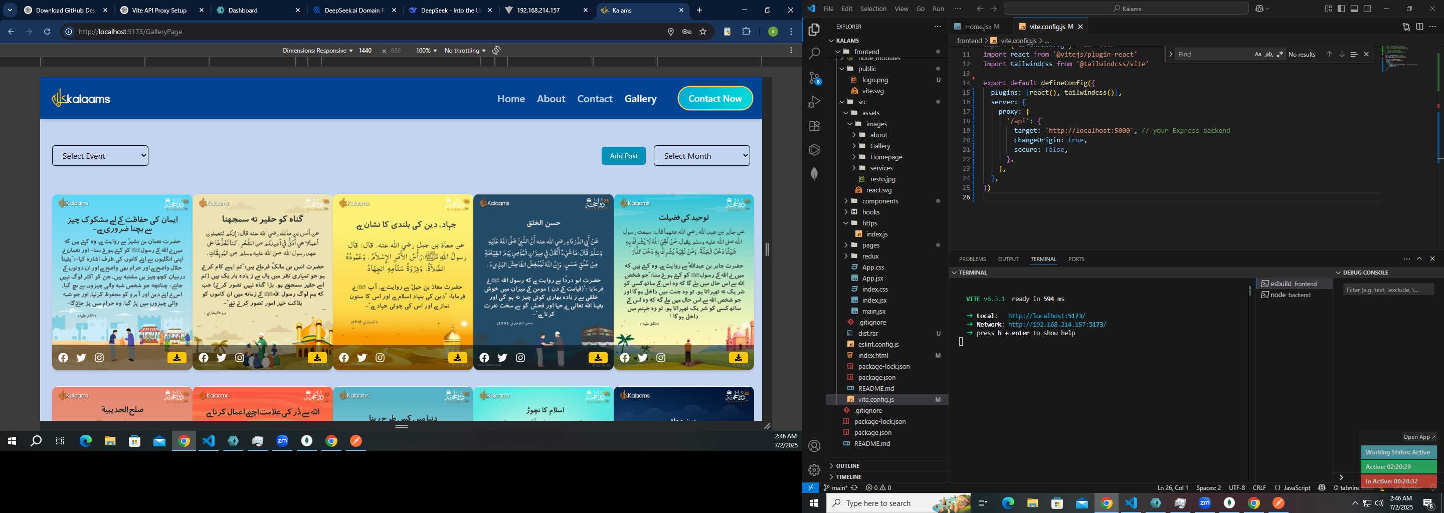This screenshot has height=513, width=1444.
Task: Open eslint.config.js in the Explorer
Action: (x=878, y=345)
